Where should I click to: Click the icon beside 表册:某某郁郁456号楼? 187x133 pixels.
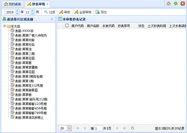[x=12, y=108]
